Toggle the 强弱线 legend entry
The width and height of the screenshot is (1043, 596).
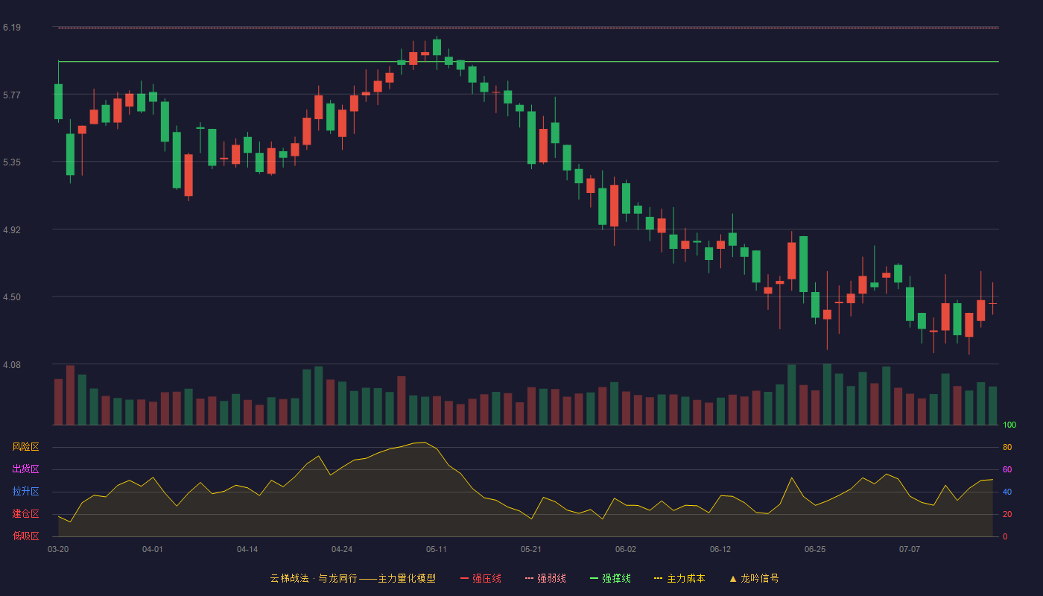click(545, 578)
